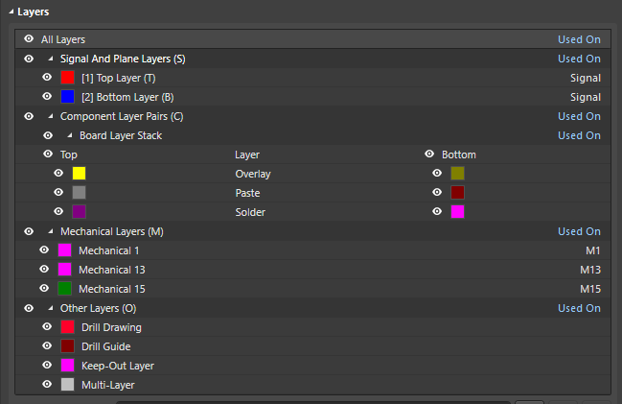The height and width of the screenshot is (404, 622).
Task: Collapse the Layers panel section header
Action: coord(11,12)
